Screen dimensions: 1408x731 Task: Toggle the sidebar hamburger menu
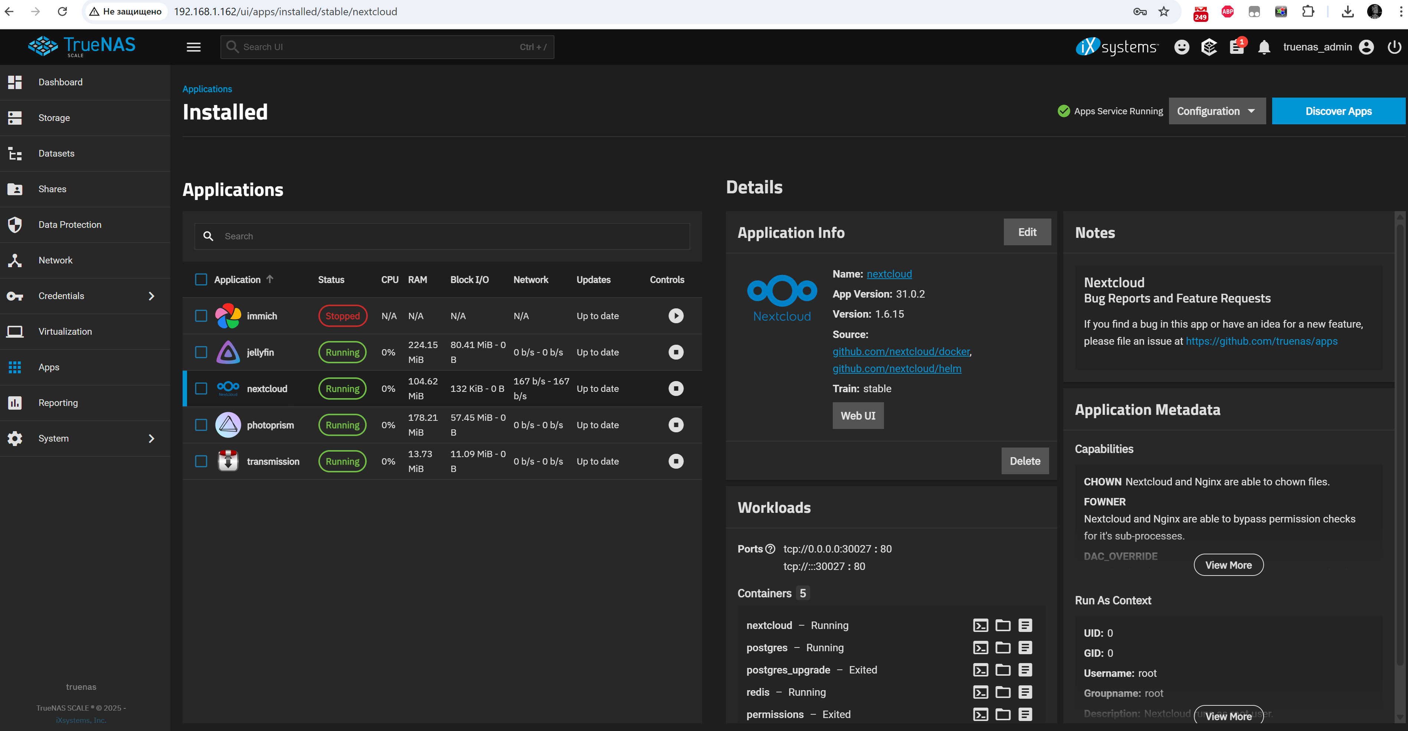[193, 47]
